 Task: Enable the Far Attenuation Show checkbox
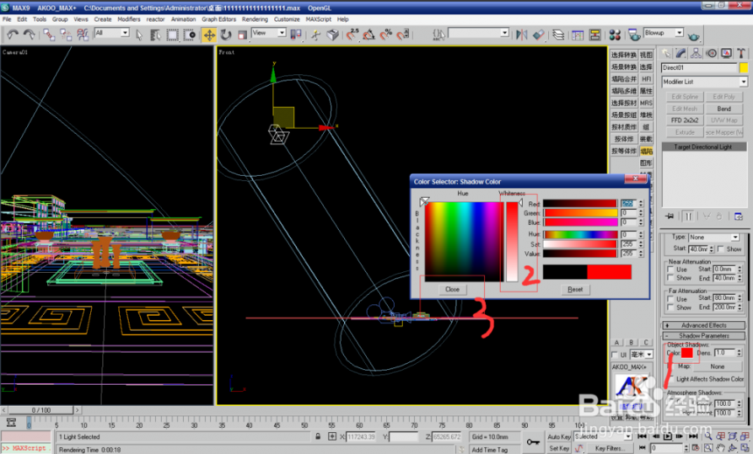tap(671, 307)
